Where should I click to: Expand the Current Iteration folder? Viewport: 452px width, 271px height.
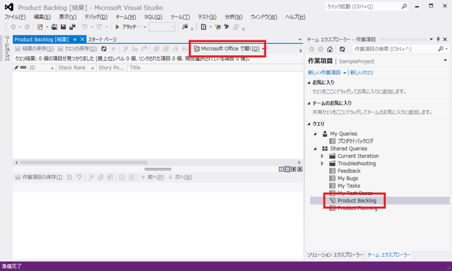322,156
